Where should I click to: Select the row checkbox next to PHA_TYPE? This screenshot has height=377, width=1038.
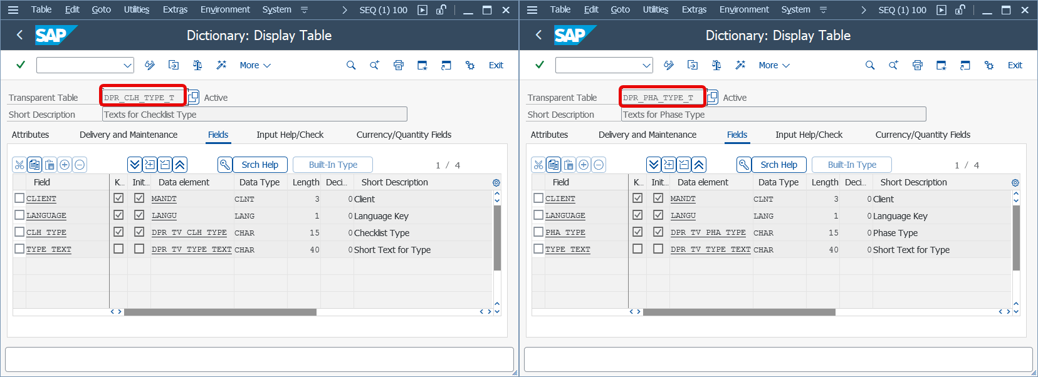538,232
